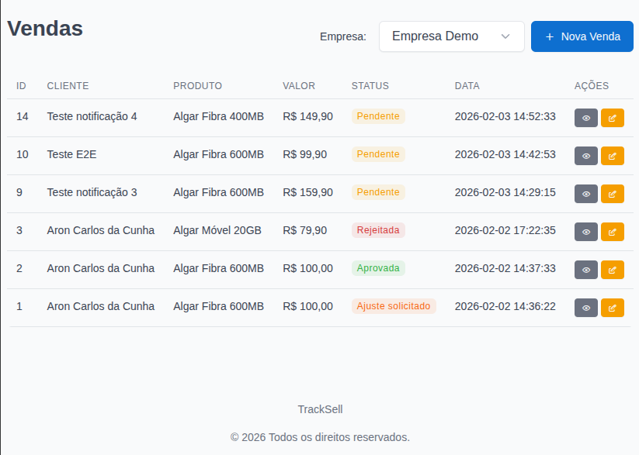Click the Vendas page heading
Screen dimensions: 639x455
[45, 29]
